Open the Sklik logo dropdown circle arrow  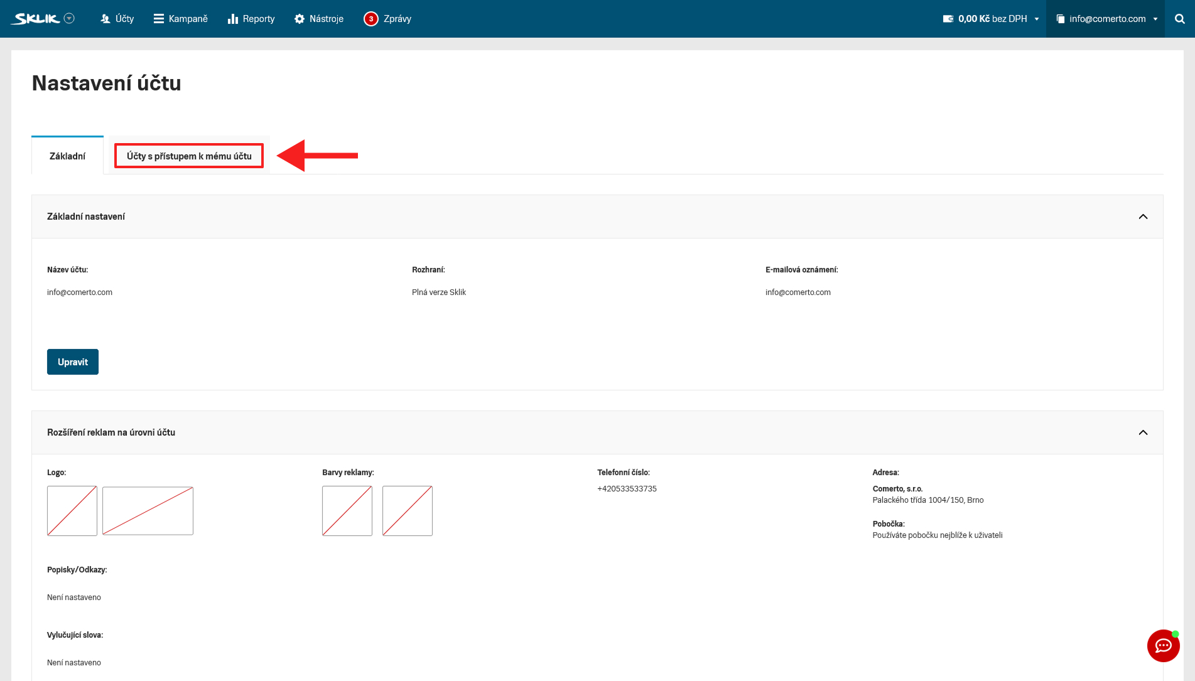70,19
